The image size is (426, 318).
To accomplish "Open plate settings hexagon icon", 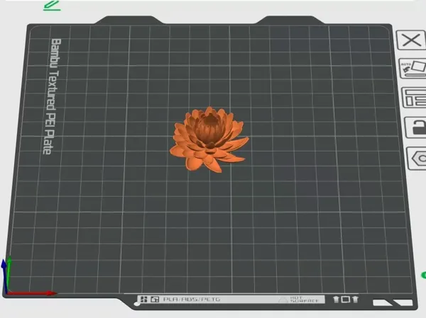I will (417, 159).
